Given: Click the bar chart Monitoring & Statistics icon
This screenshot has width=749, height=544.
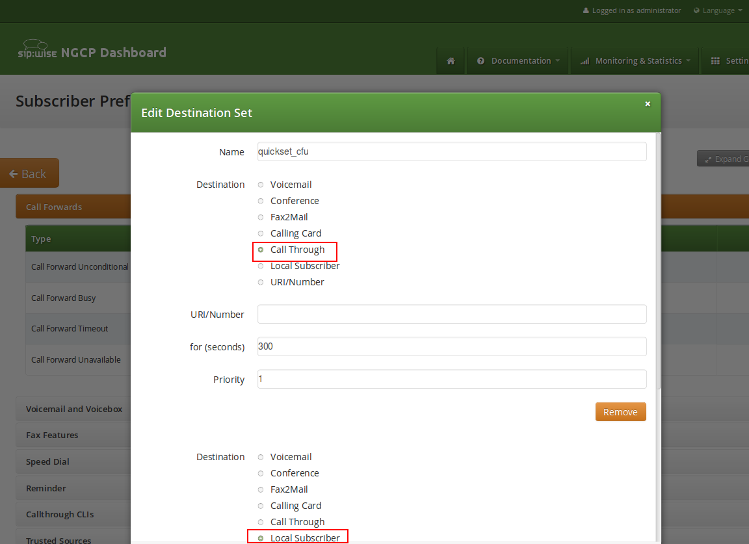Looking at the screenshot, I should pyautogui.click(x=586, y=60).
